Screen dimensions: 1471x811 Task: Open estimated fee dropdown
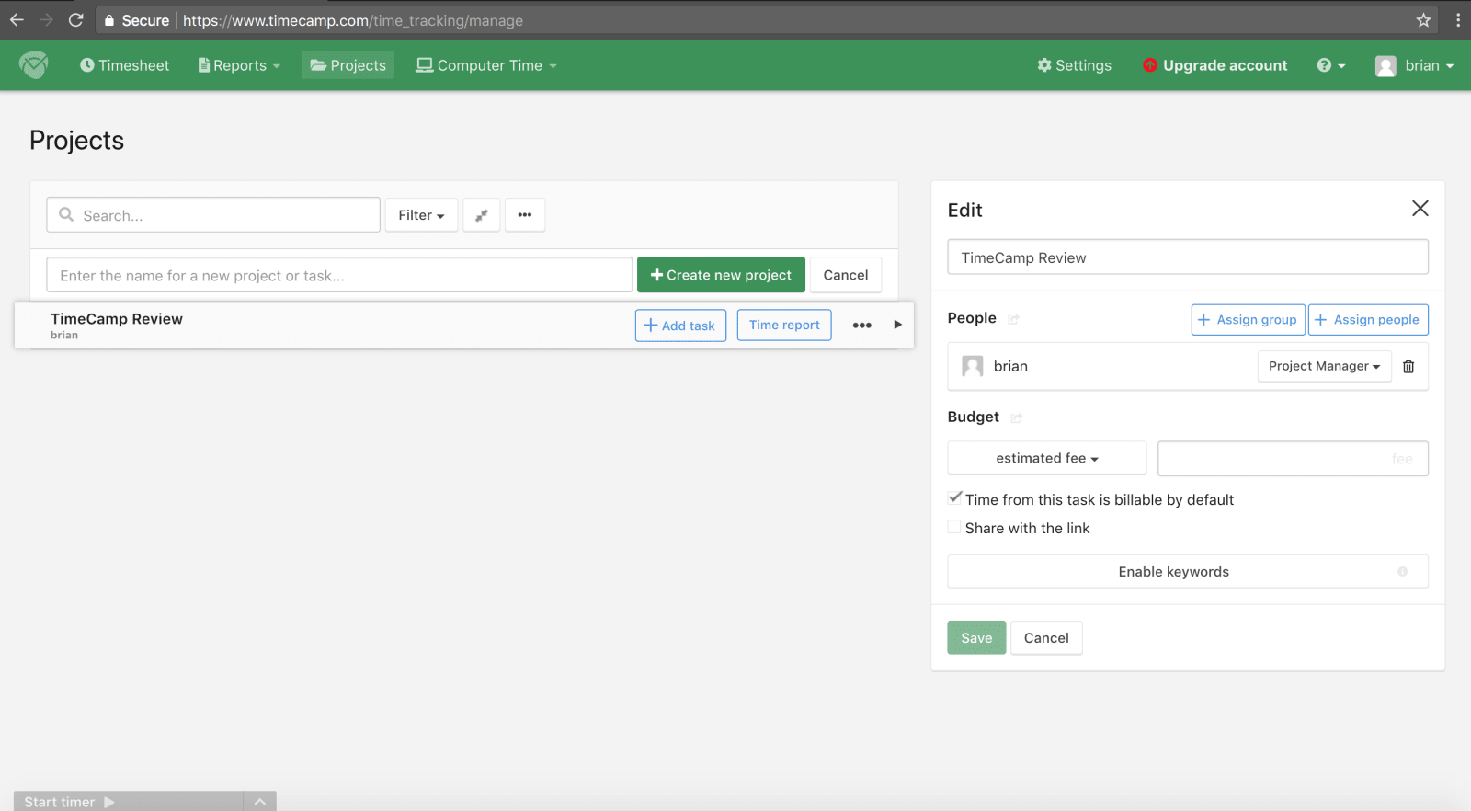coord(1047,458)
